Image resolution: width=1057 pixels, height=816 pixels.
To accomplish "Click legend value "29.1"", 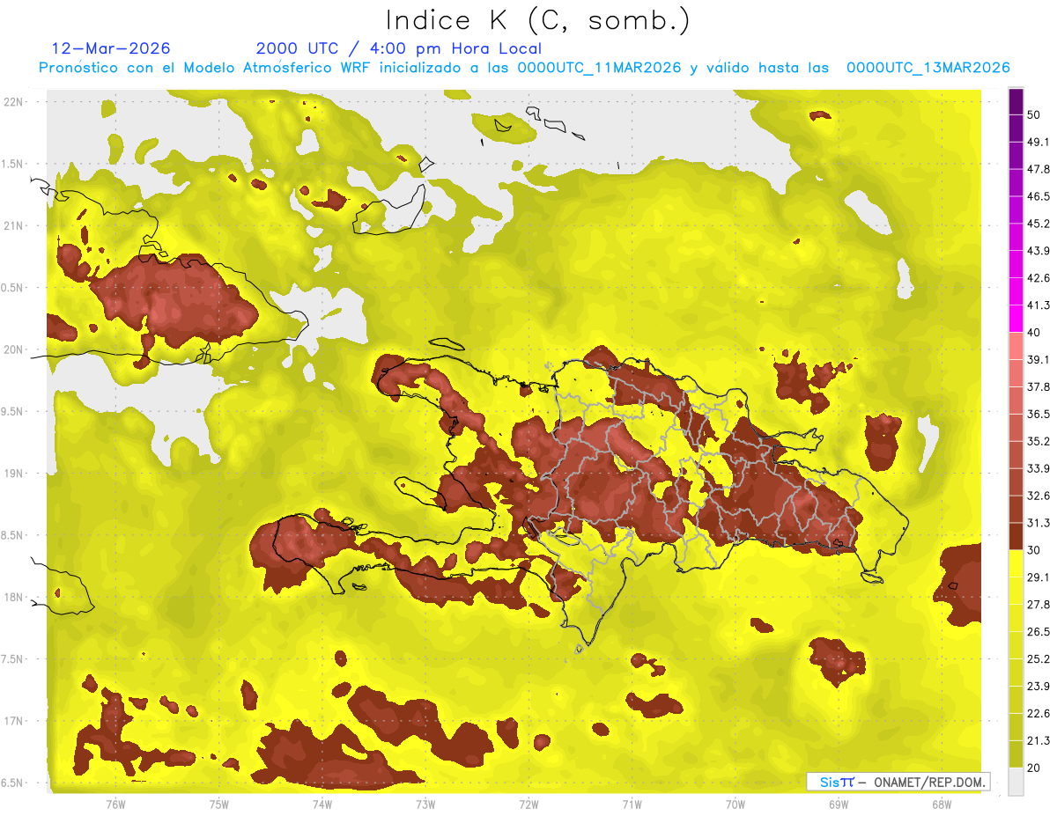I will pos(1038,577).
